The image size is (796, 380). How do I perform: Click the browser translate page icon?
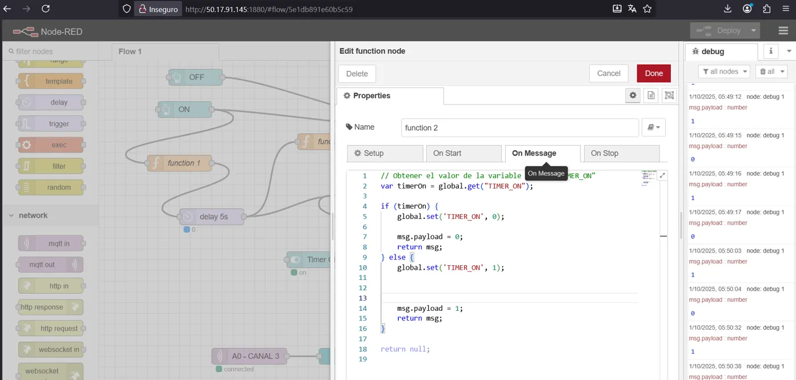pos(632,9)
